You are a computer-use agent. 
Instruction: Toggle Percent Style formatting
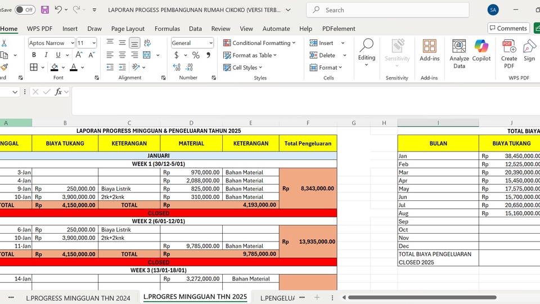pos(196,55)
